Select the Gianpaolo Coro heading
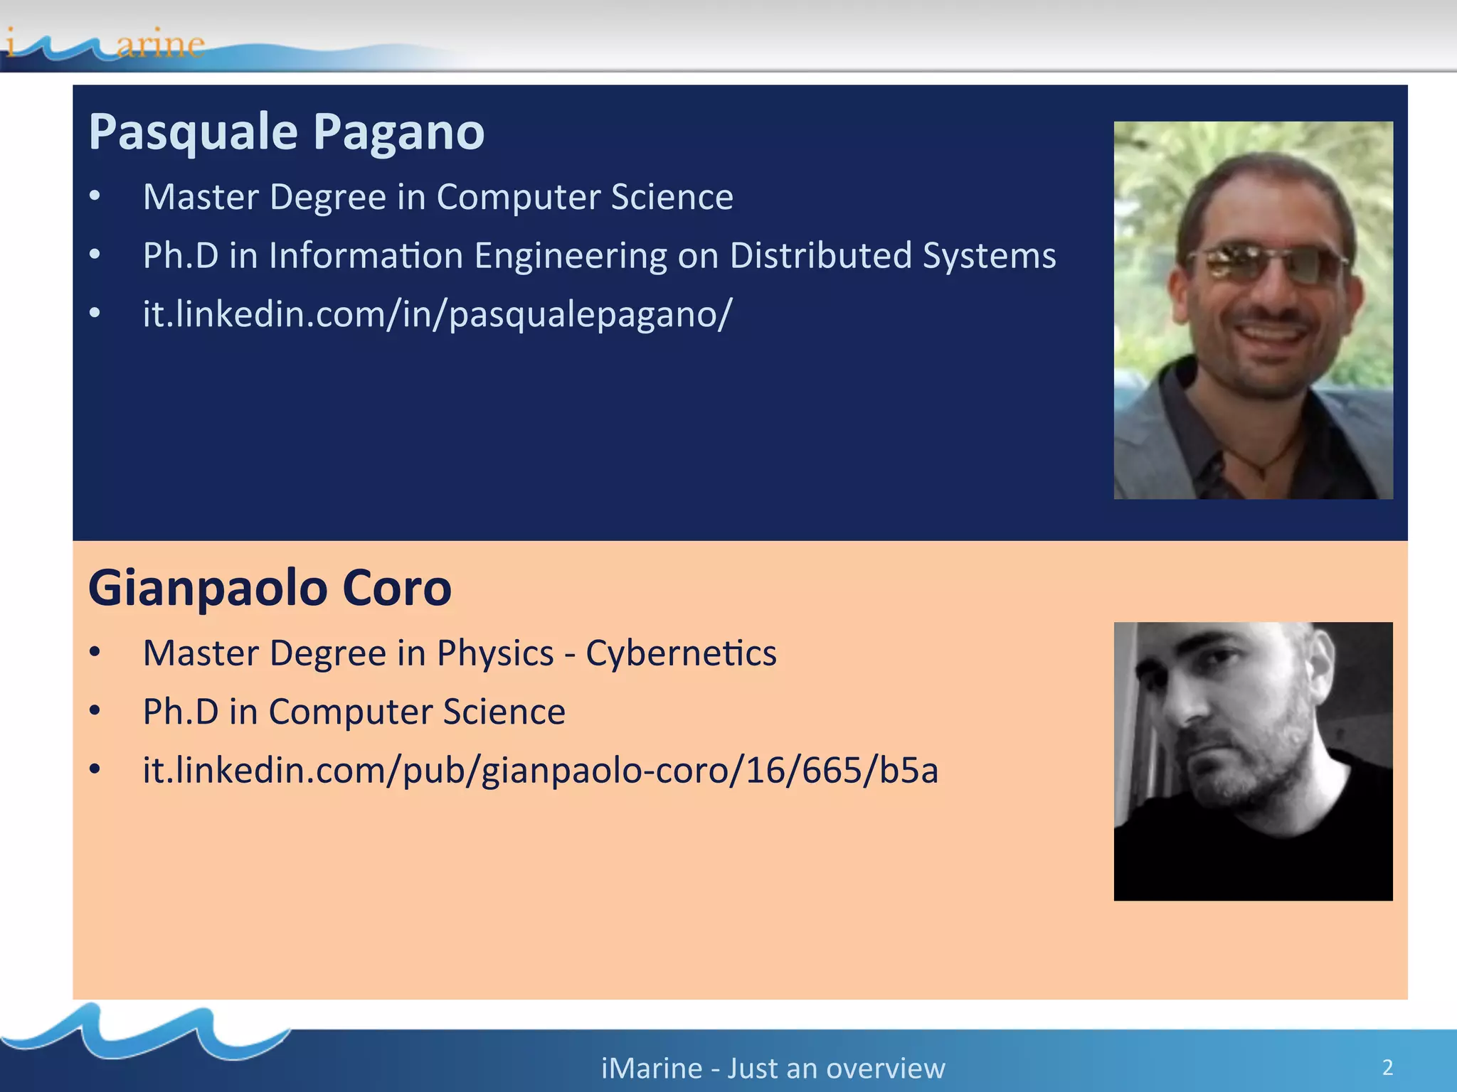 click(270, 589)
